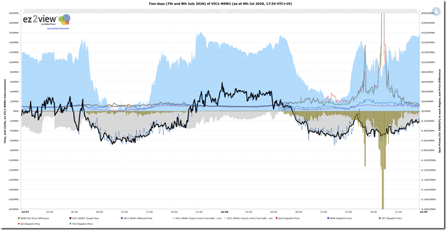Image resolution: width=446 pixels, height=230 pixels.
Task: Click the '$1000/MWh' label on the right axis
Action: coord(428,62)
